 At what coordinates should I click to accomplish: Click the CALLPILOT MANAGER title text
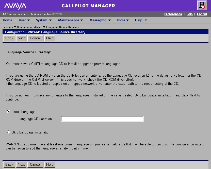88,6
